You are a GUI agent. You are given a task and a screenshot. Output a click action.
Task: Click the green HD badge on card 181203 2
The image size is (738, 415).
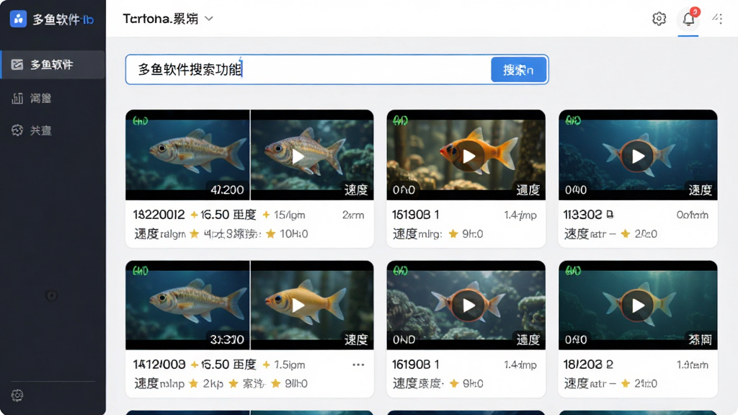click(x=573, y=271)
